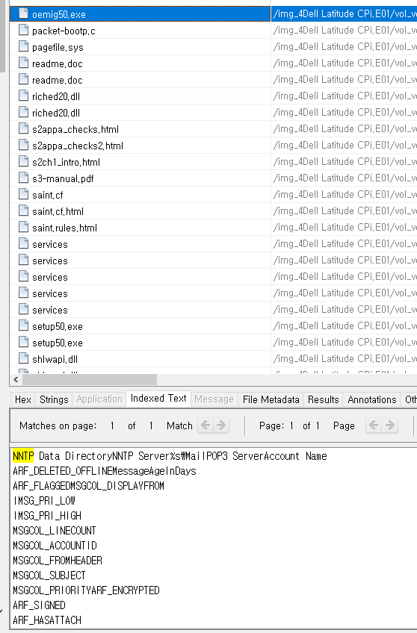Click IMSG_PRI_HIGH text line
This screenshot has width=417, height=633.
point(47,516)
